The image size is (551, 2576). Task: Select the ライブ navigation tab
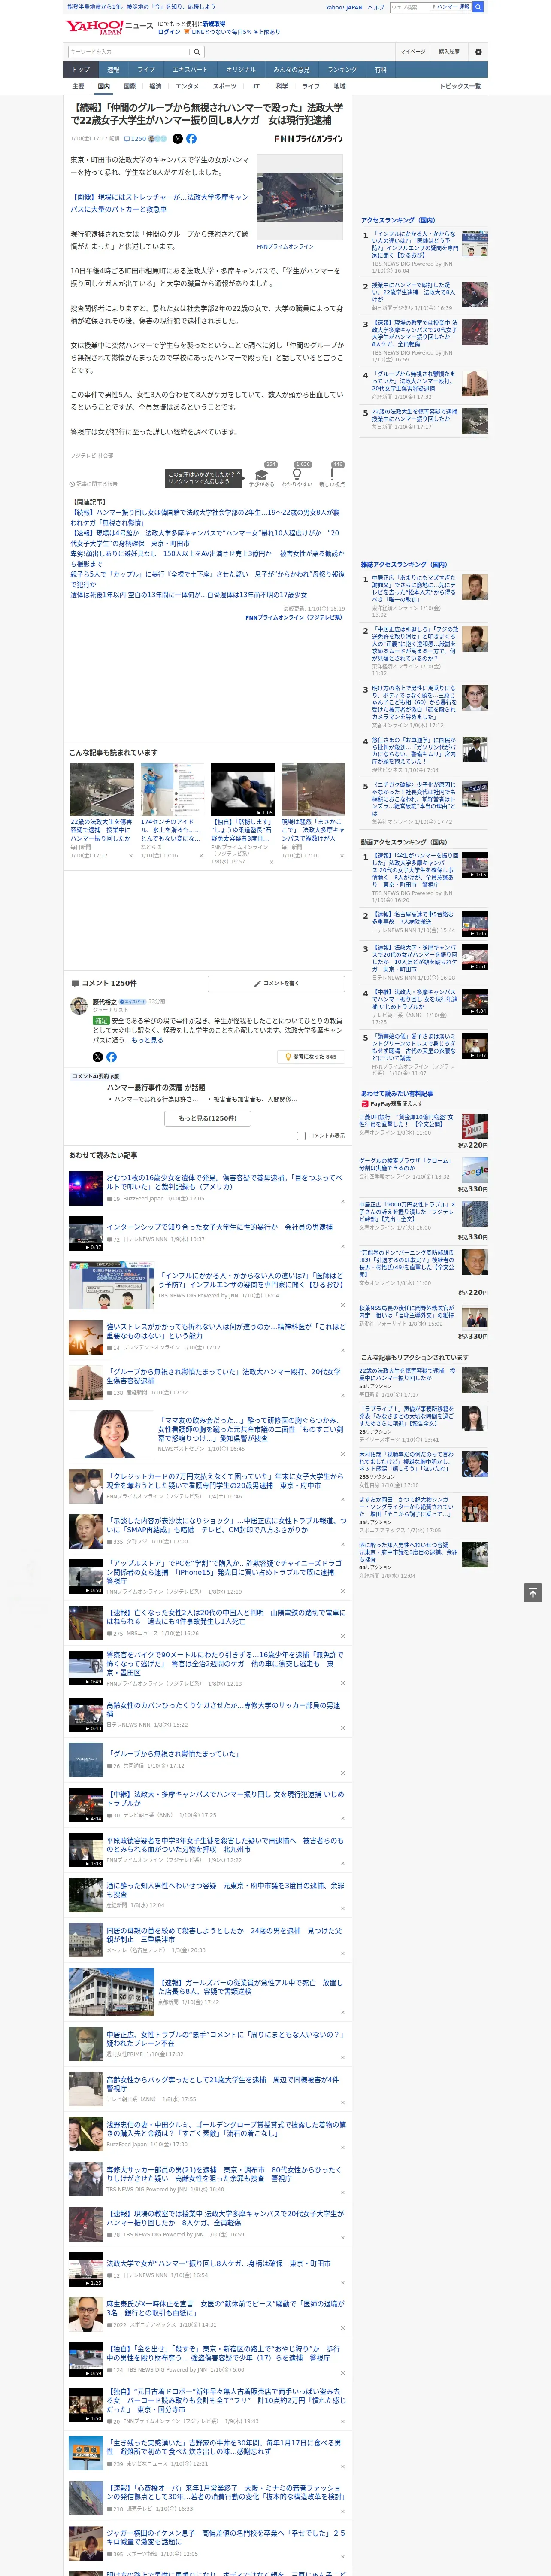click(x=146, y=70)
